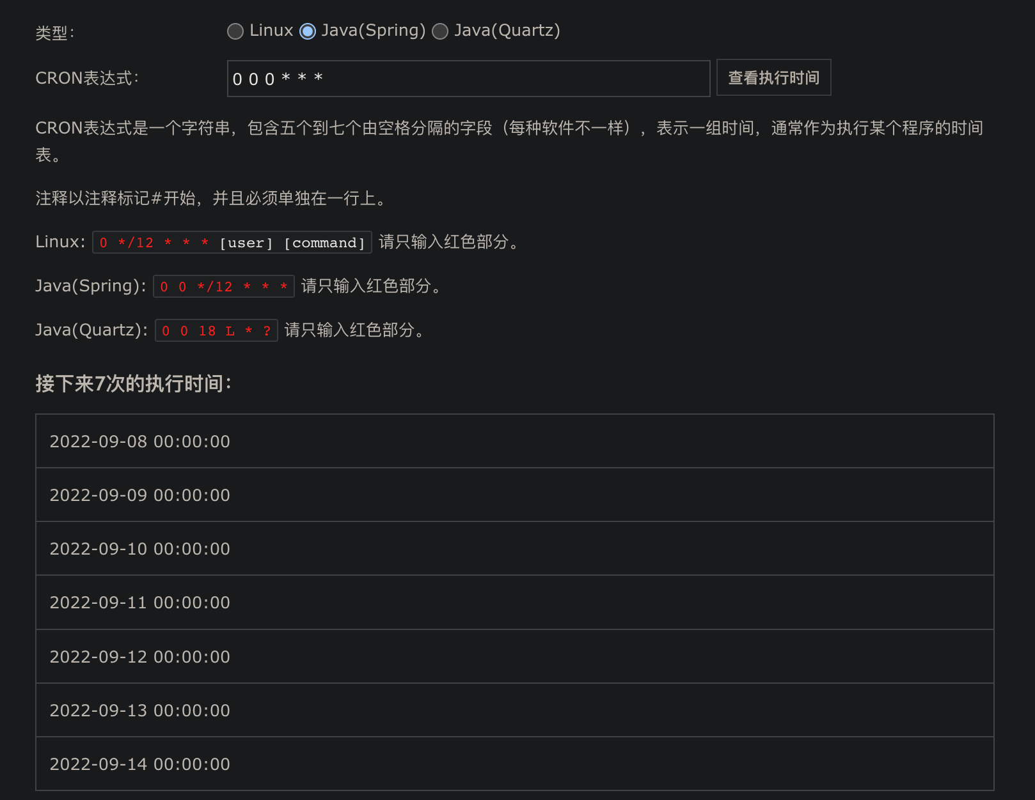Click the 注释以注释标记#开始 note text
Viewport: 1035px width, 800px height.
(x=211, y=198)
